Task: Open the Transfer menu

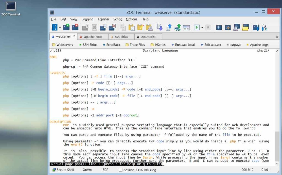Action: (104, 19)
